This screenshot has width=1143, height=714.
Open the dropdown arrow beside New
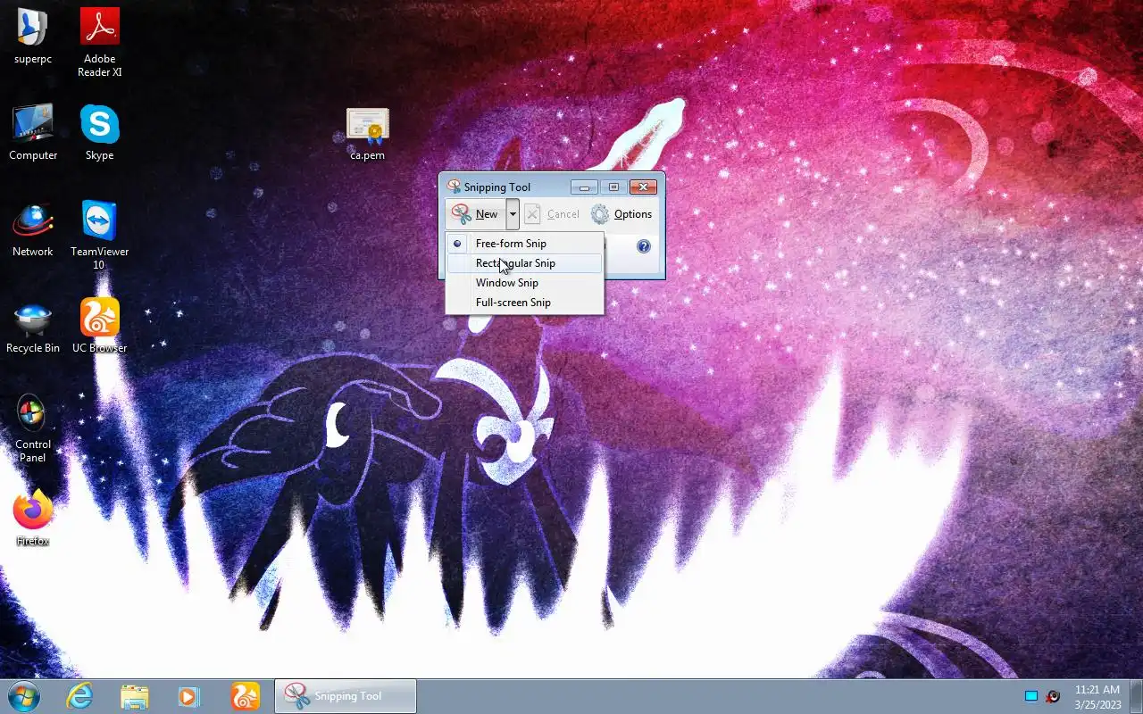coord(513,214)
